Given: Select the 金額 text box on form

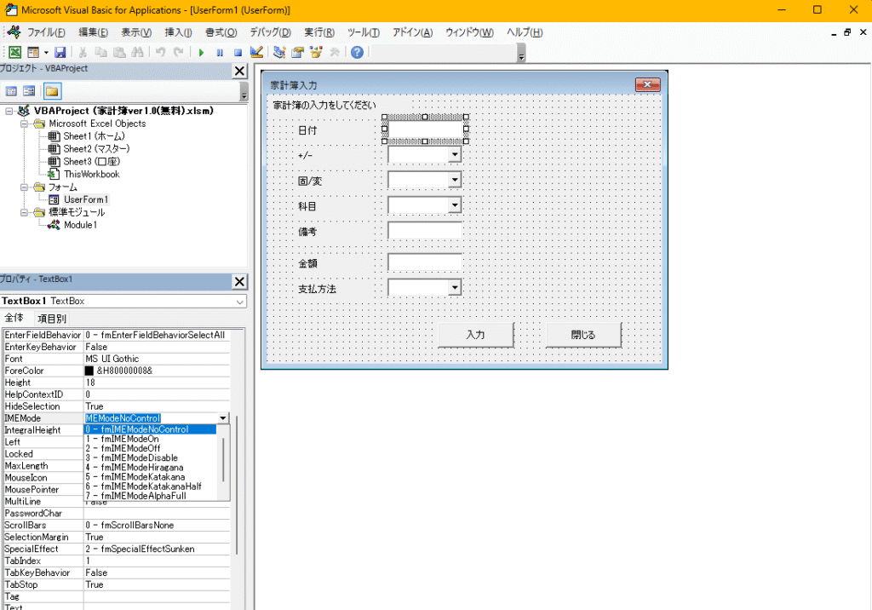Looking at the screenshot, I should point(425,262).
